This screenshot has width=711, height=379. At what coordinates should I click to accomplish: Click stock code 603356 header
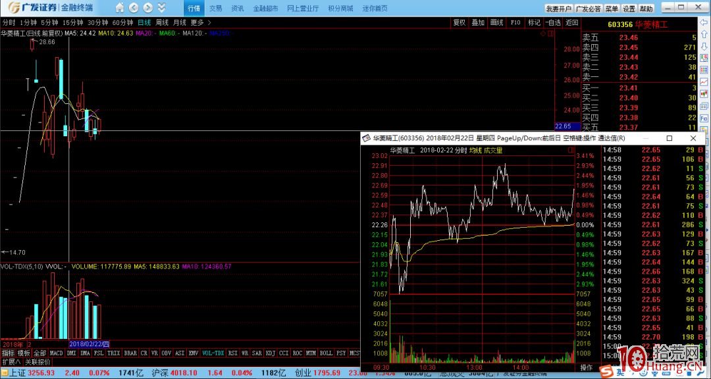(x=620, y=24)
